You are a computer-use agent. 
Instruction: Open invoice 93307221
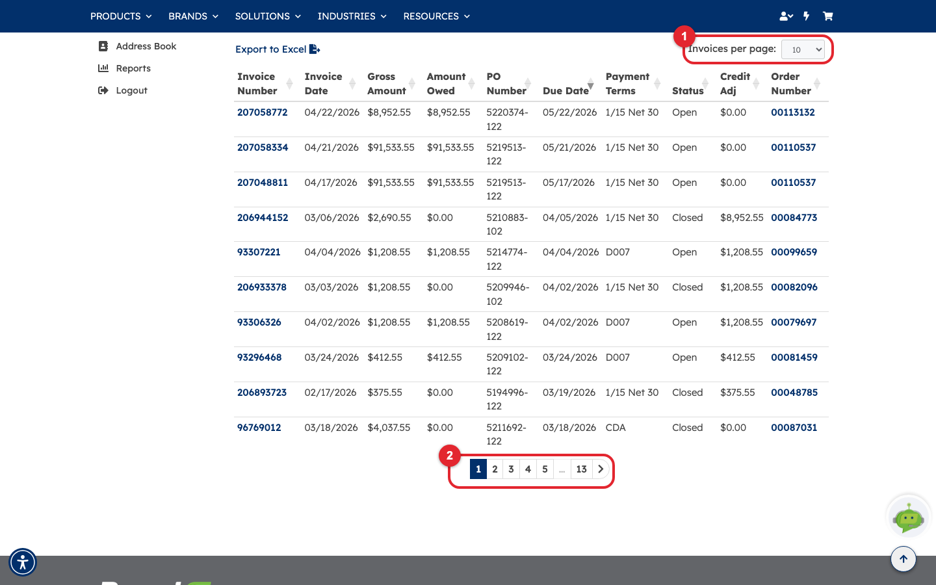click(x=259, y=252)
